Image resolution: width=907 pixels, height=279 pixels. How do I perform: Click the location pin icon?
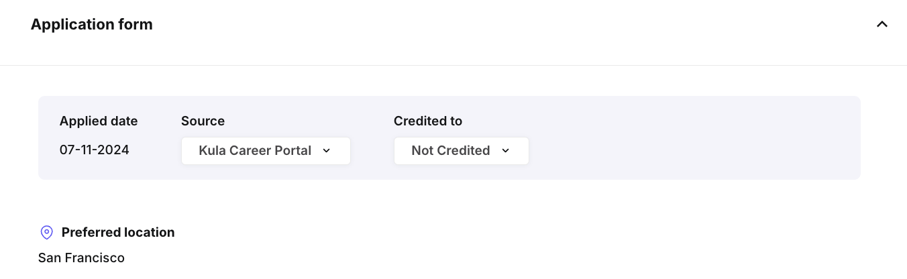click(x=46, y=233)
